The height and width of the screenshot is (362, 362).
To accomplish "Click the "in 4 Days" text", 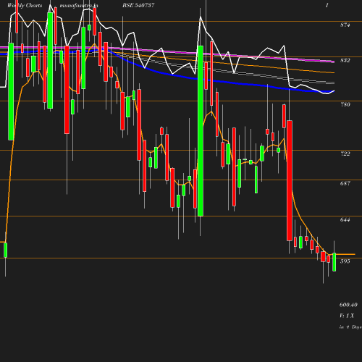I will click(x=350, y=327).
